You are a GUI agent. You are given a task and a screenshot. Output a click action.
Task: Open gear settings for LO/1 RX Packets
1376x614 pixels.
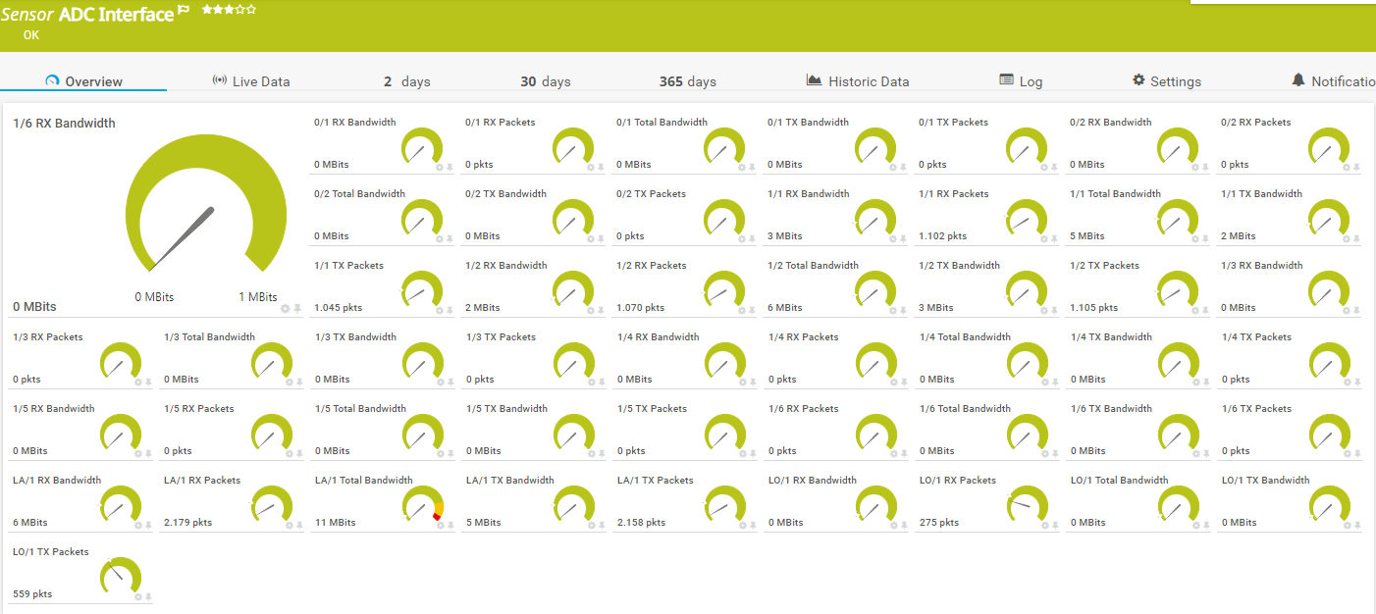coord(1044,526)
